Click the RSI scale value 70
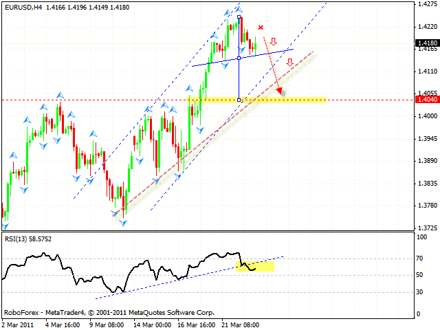 tap(419, 258)
